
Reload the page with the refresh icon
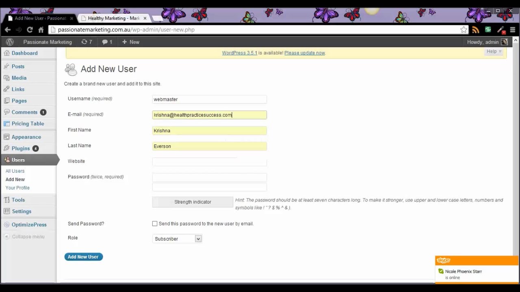[x=30, y=30]
